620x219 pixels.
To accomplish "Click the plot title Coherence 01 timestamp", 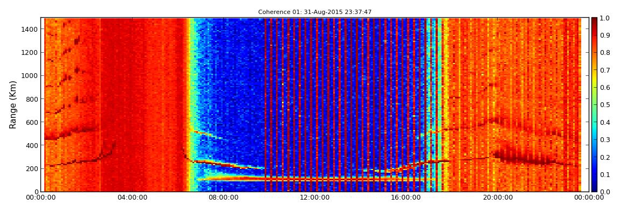I will [x=315, y=12].
